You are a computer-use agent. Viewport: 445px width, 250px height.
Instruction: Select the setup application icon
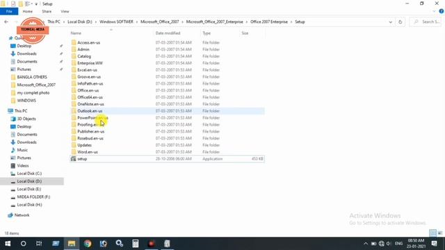pyautogui.click(x=74, y=159)
